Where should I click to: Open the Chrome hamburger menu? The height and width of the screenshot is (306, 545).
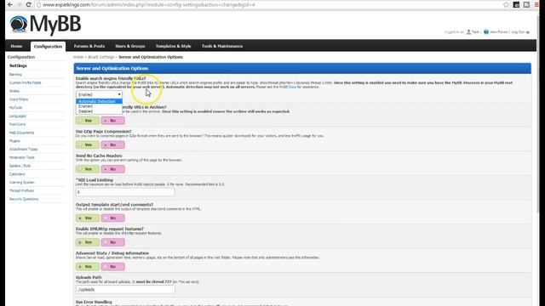tap(536, 4)
